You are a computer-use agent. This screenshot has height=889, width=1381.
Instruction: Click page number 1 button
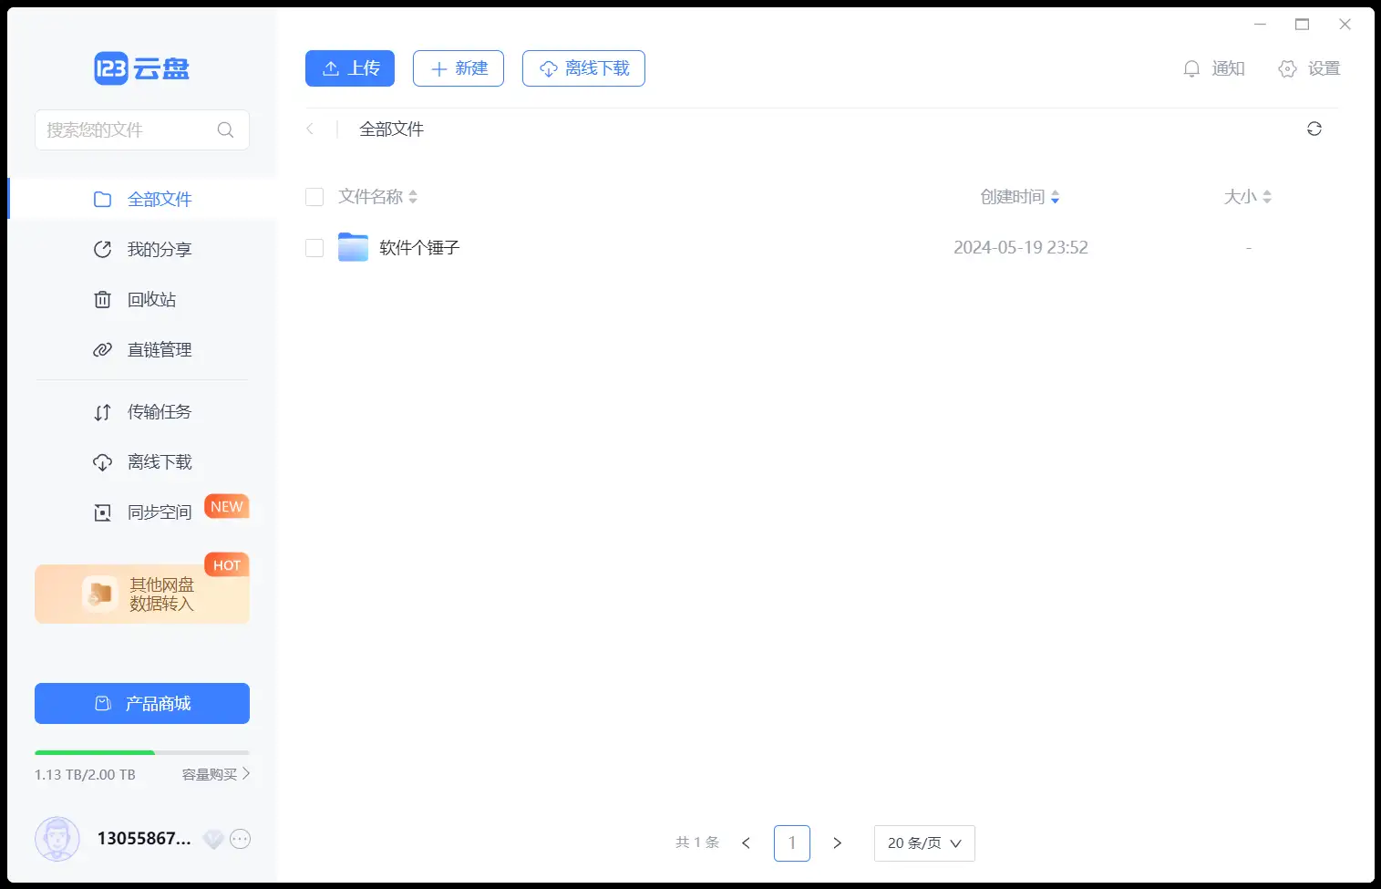click(792, 843)
